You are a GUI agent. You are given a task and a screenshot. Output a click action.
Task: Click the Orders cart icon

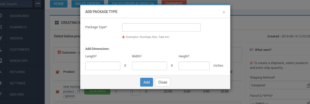coord(1,38)
